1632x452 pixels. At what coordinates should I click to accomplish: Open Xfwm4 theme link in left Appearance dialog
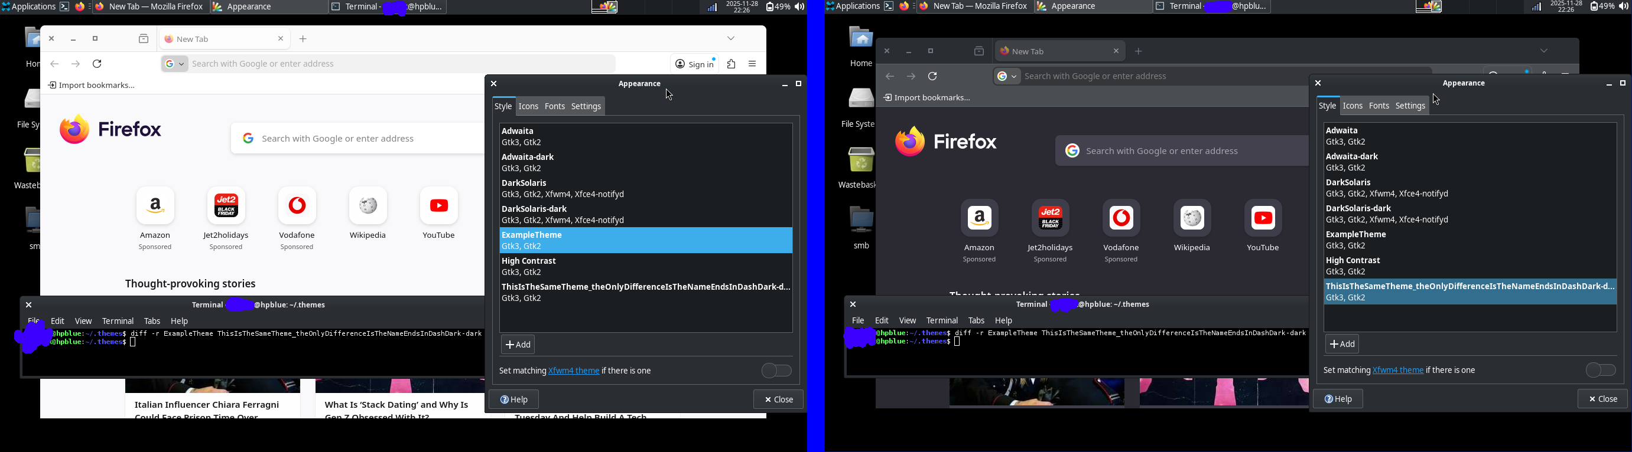[574, 371]
